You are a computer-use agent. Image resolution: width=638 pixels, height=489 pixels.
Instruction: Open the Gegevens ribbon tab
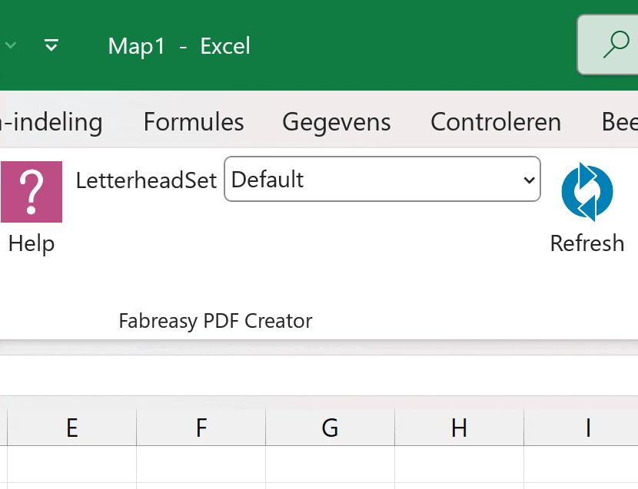tap(337, 122)
